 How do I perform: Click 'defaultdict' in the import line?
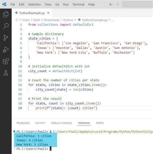[83, 25]
